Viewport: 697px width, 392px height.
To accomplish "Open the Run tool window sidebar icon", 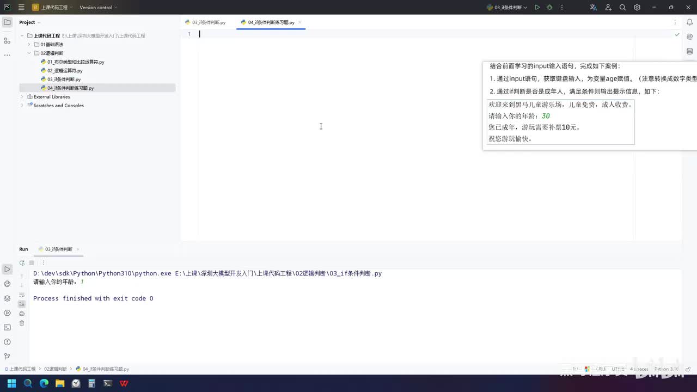I will point(7,269).
